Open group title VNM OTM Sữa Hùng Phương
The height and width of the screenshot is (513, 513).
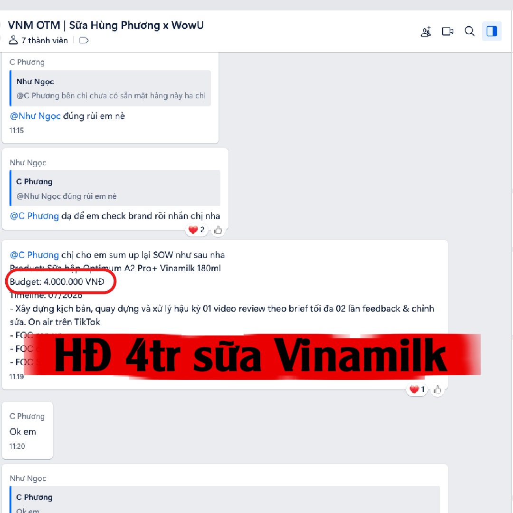105,25
